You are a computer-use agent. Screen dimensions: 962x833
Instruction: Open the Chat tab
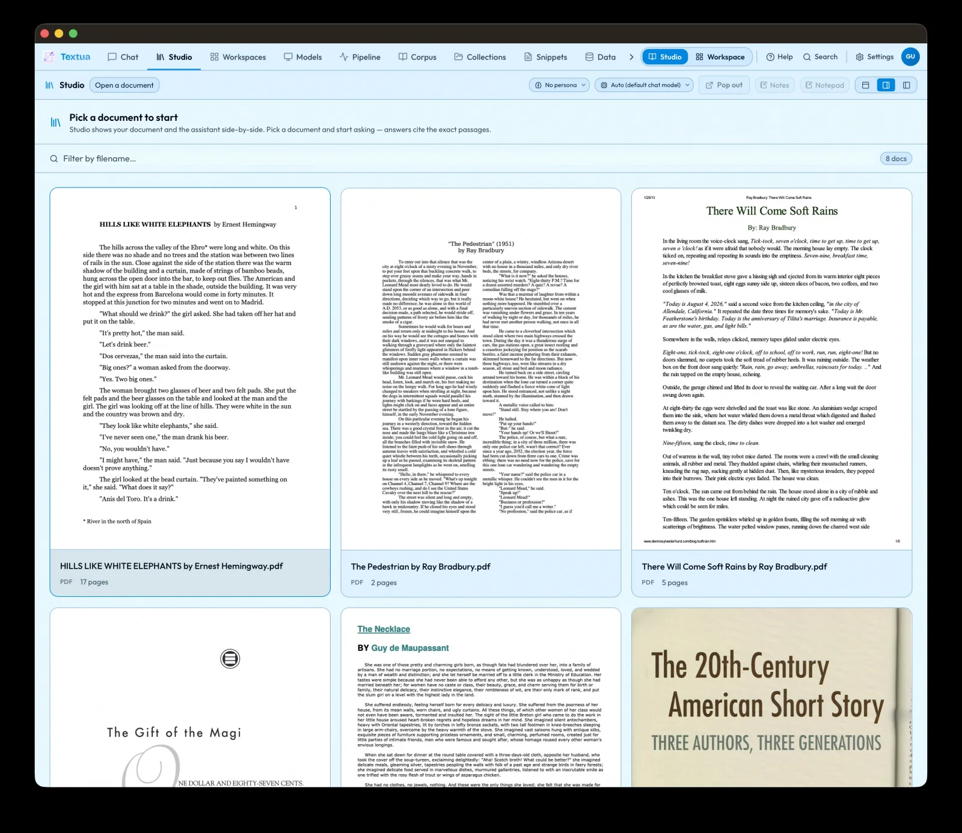(x=123, y=57)
